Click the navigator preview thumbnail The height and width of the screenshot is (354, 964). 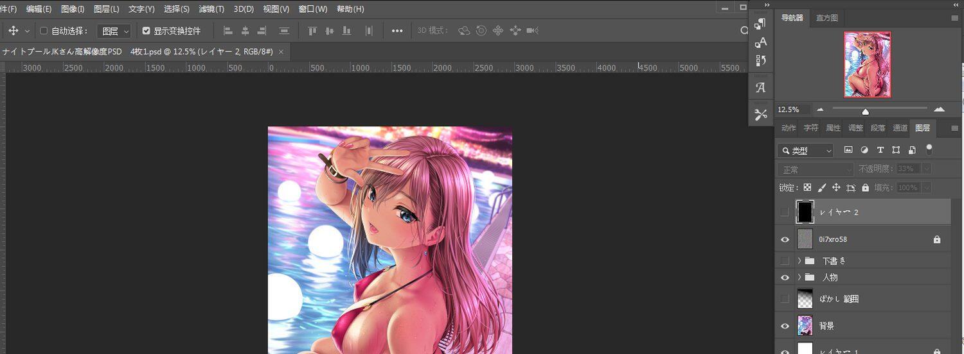click(x=868, y=64)
